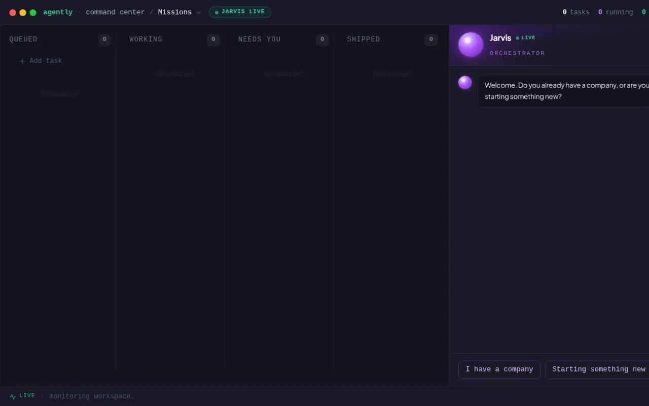Click the WORKING count badge
The image size is (649, 406).
click(x=213, y=40)
